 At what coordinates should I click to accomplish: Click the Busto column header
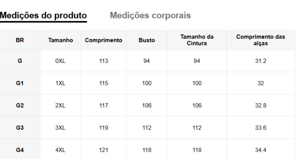[147, 40]
